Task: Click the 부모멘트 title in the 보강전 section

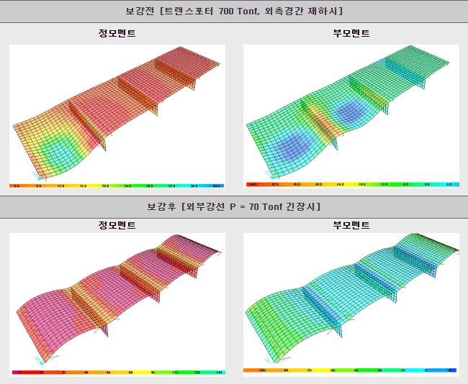Action: (x=351, y=34)
